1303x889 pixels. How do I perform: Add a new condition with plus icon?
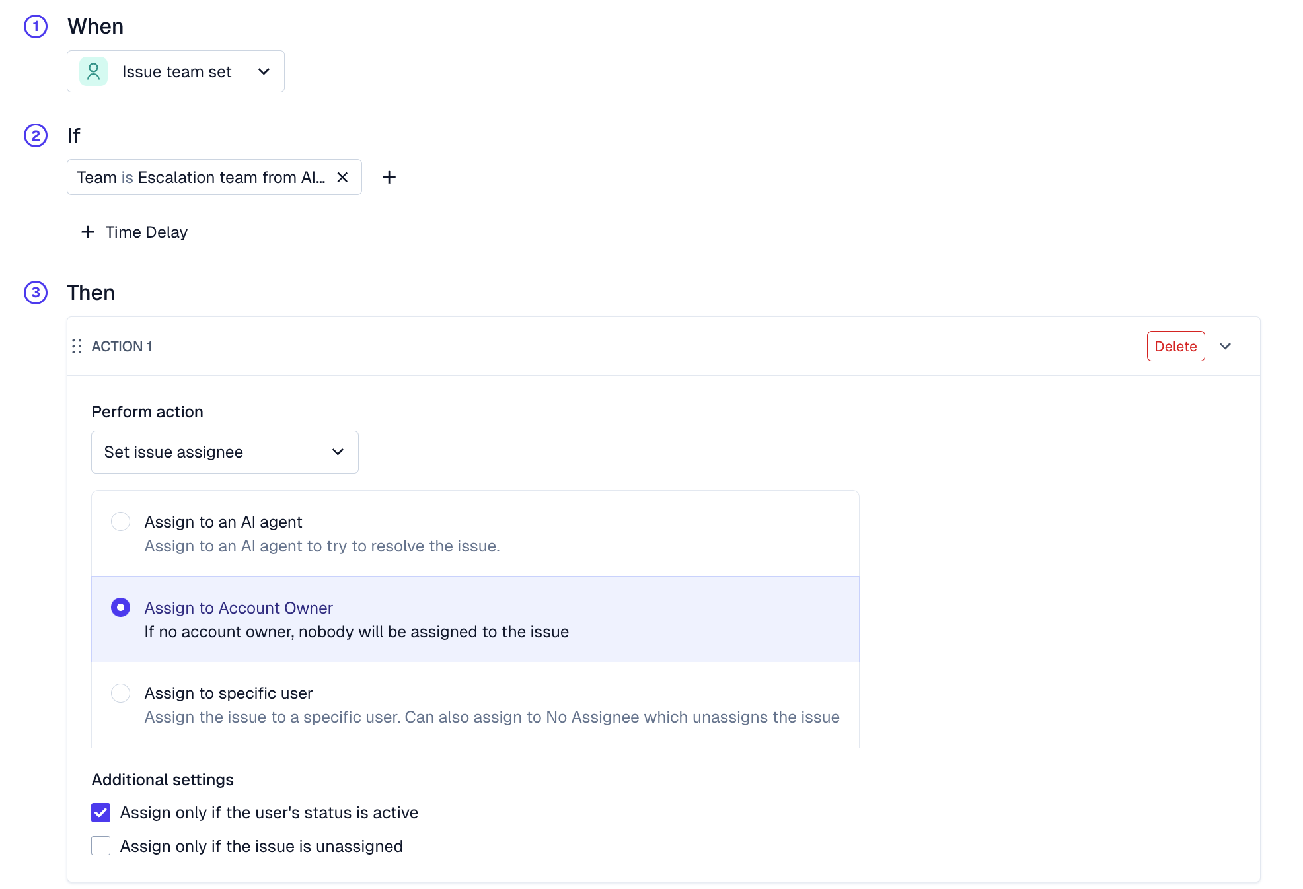click(x=389, y=177)
